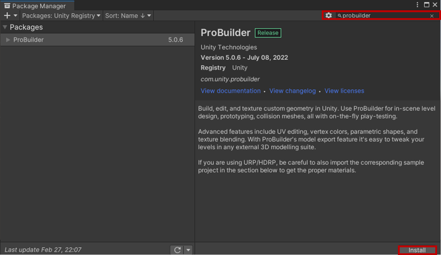Screen dimensions: 441x255
Task: Click the probuilder search field
Action: (386, 16)
